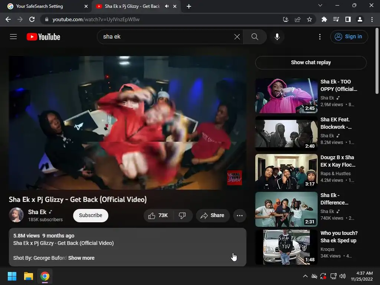Screen dimensions: 380x285
Task: Click the address bar URL
Action: [x=96, y=19]
